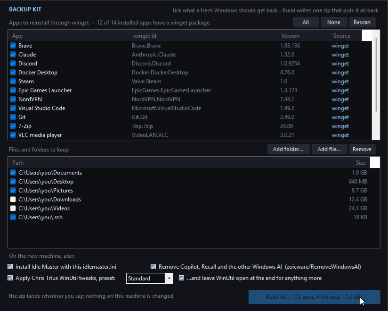Toggle Install Idle Master checkbox
The width and height of the screenshot is (388, 311).
click(10, 266)
